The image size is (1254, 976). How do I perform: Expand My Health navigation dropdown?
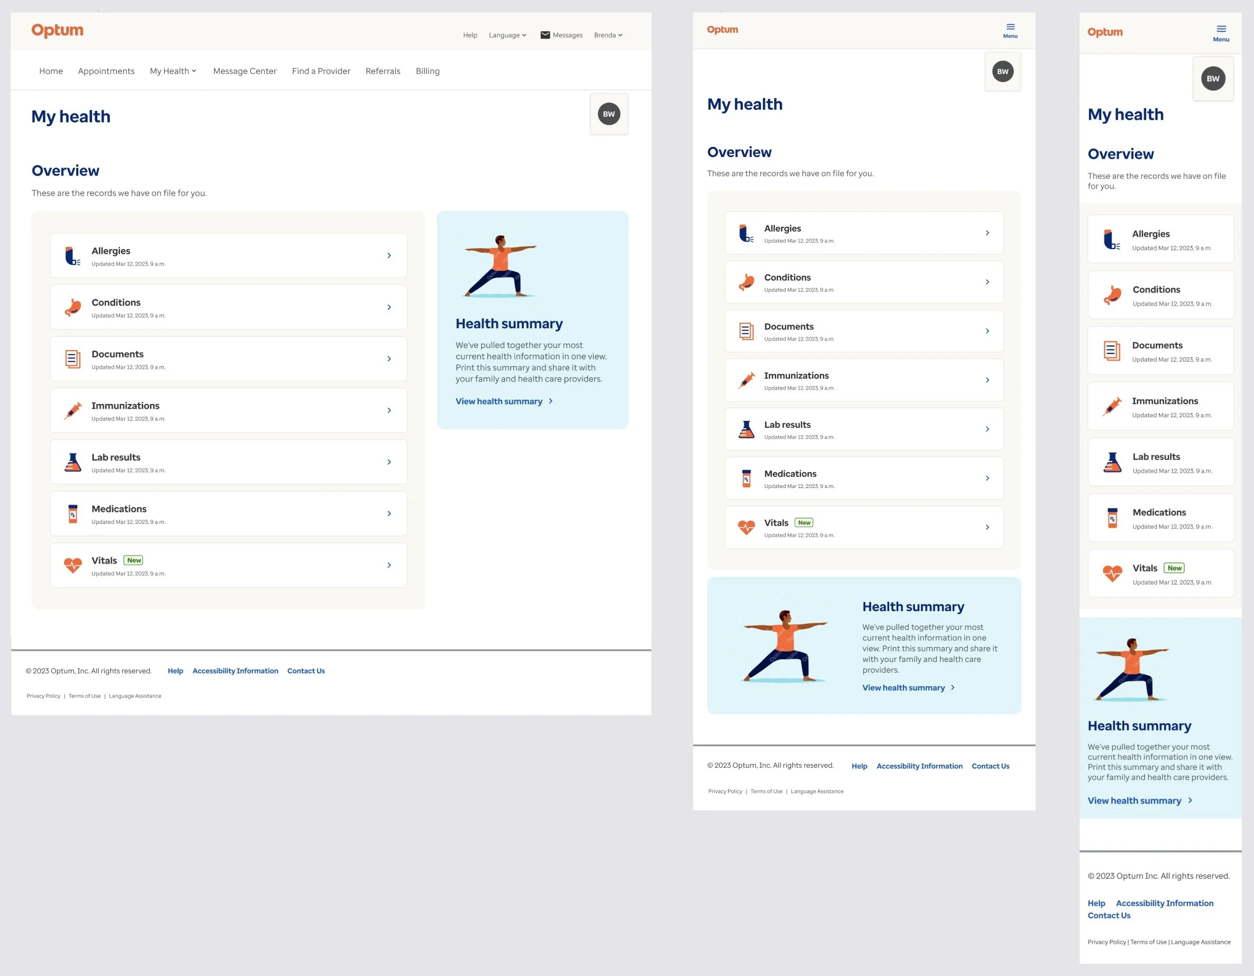173,71
